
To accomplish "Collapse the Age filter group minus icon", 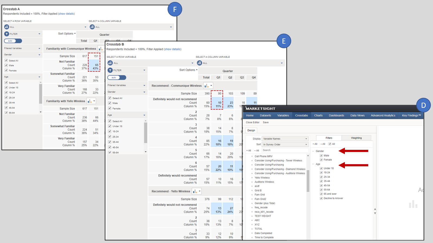I will pos(313,164).
